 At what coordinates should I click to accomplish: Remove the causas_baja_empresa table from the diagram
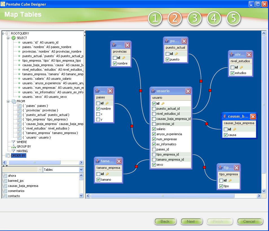point(253,117)
